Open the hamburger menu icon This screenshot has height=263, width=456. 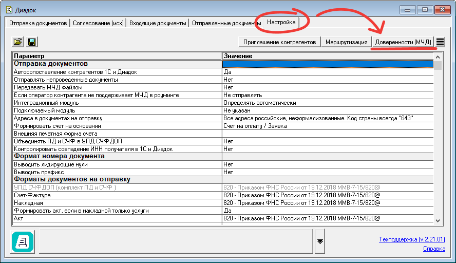(440, 42)
